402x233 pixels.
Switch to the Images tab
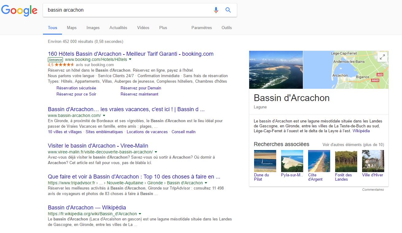[x=93, y=28]
